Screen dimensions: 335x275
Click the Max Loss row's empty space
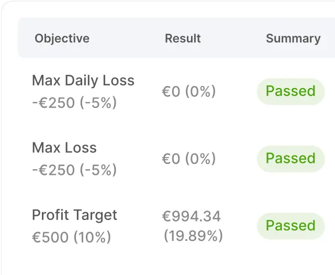(236, 159)
